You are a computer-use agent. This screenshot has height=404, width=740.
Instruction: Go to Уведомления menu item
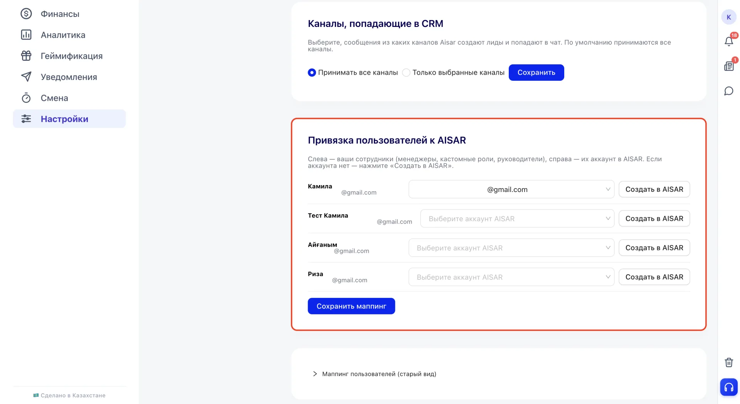click(x=69, y=77)
